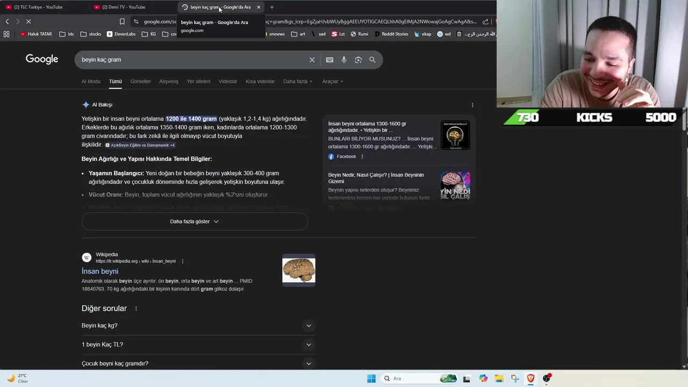Stop loading the page with the X button
The width and height of the screenshot is (688, 387).
coord(28,21)
